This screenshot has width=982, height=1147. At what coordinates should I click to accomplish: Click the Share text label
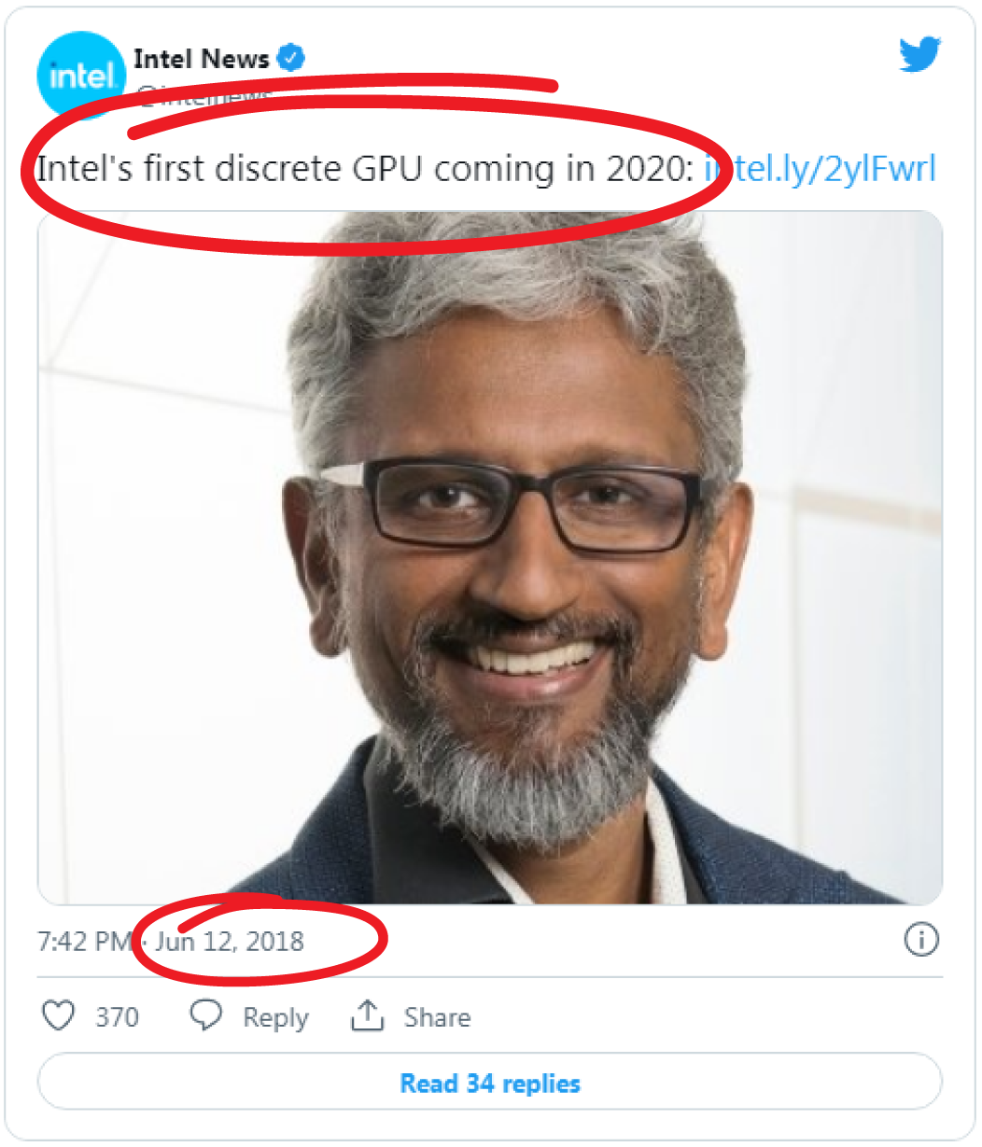pyautogui.click(x=437, y=1017)
